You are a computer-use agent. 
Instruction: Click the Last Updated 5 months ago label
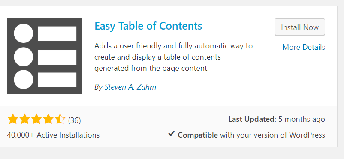(x=277, y=119)
